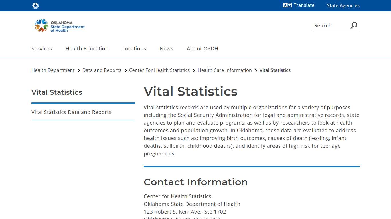Click the chevron after Health Department breadcrumb

(78, 70)
